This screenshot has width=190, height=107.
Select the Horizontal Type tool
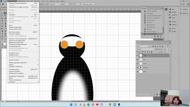(2, 34)
